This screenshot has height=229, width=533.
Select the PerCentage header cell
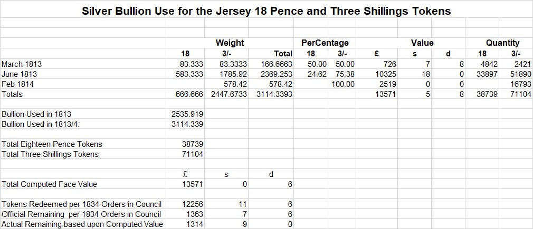pos(325,43)
